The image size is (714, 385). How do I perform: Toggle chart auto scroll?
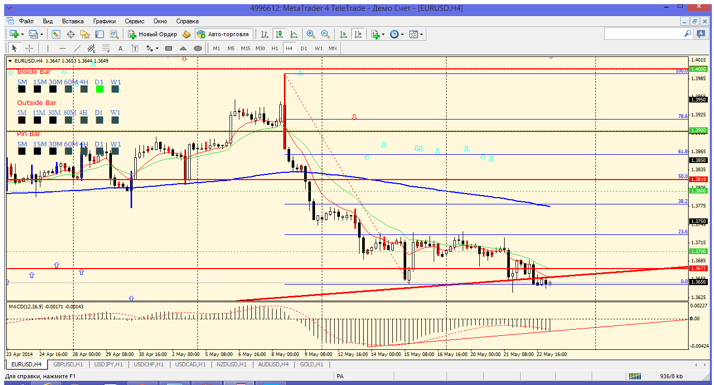tap(343, 34)
